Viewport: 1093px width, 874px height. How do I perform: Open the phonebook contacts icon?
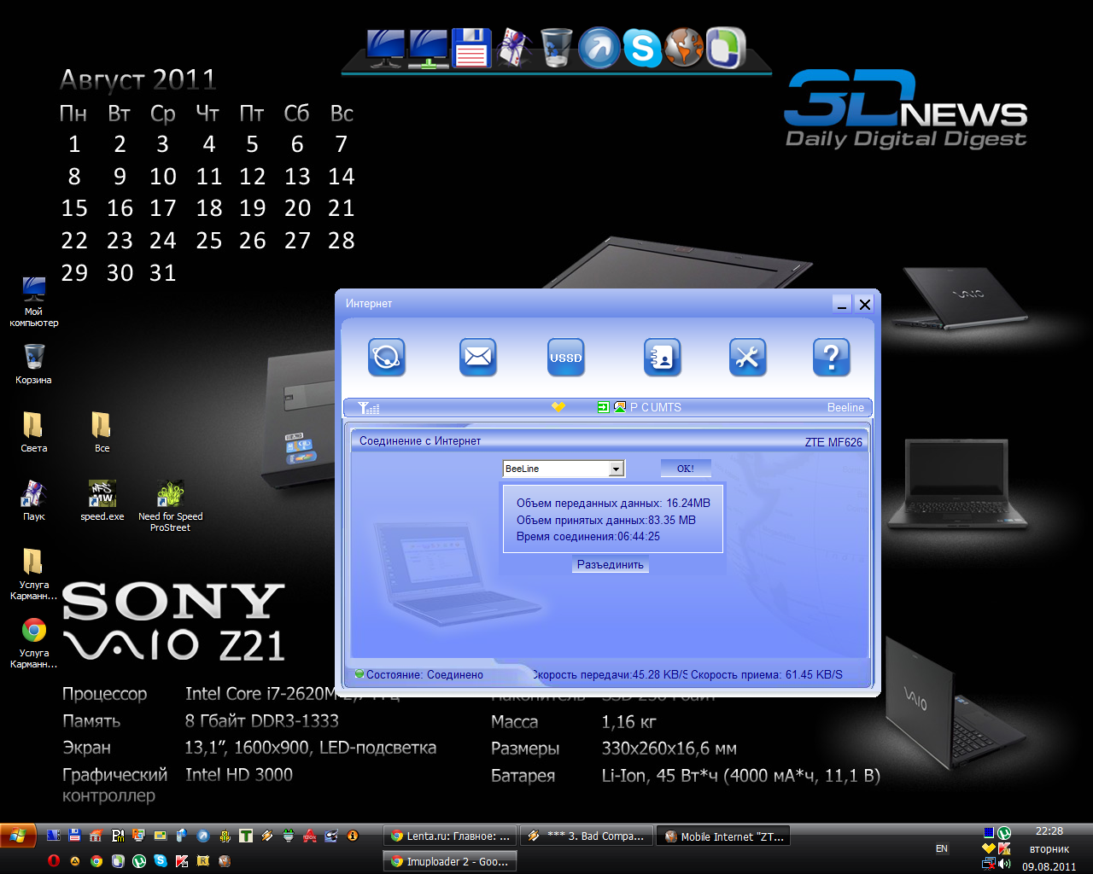(663, 357)
